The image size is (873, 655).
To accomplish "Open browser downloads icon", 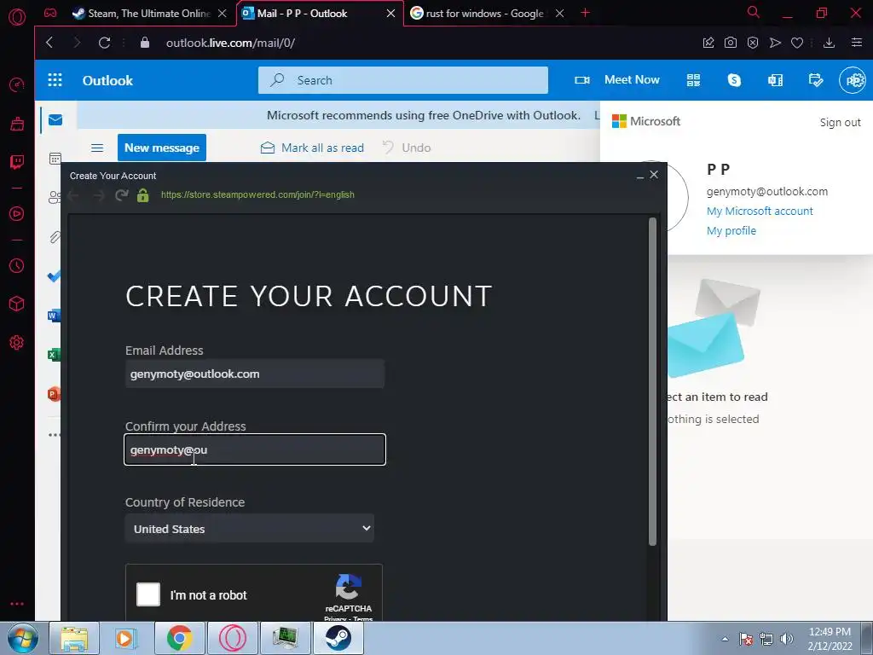I will [x=829, y=43].
